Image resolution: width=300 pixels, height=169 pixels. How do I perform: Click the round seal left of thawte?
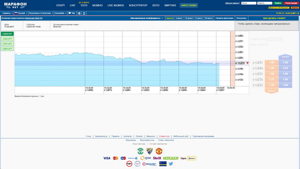pyautogui.click(x=137, y=164)
